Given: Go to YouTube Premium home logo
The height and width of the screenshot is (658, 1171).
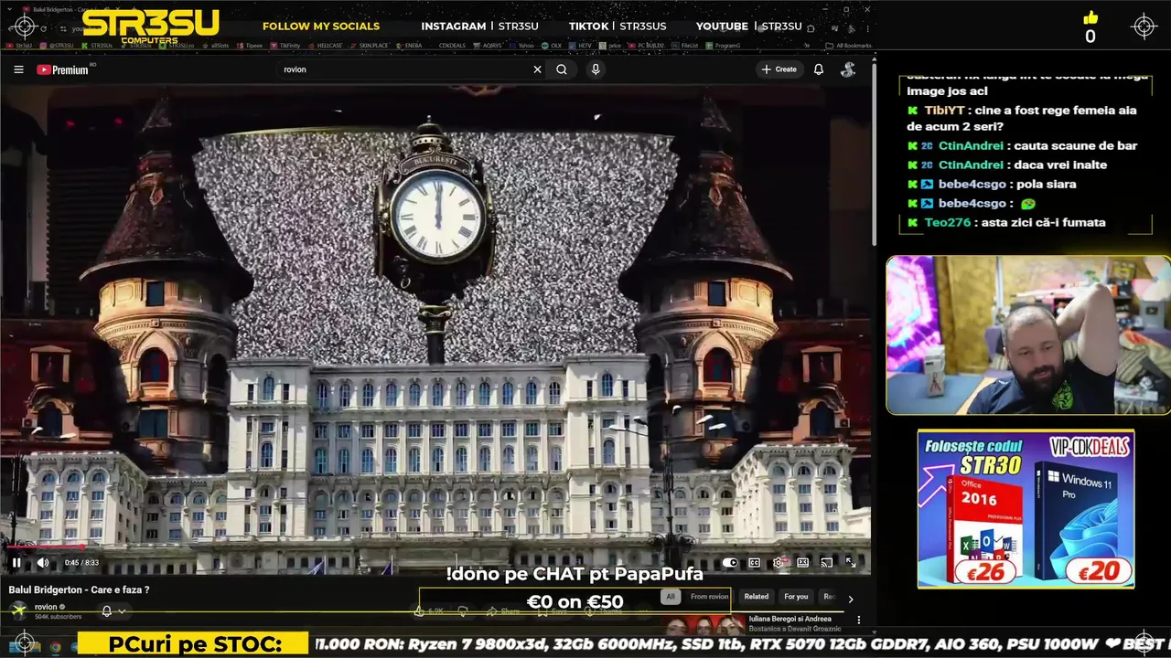Looking at the screenshot, I should tap(63, 69).
